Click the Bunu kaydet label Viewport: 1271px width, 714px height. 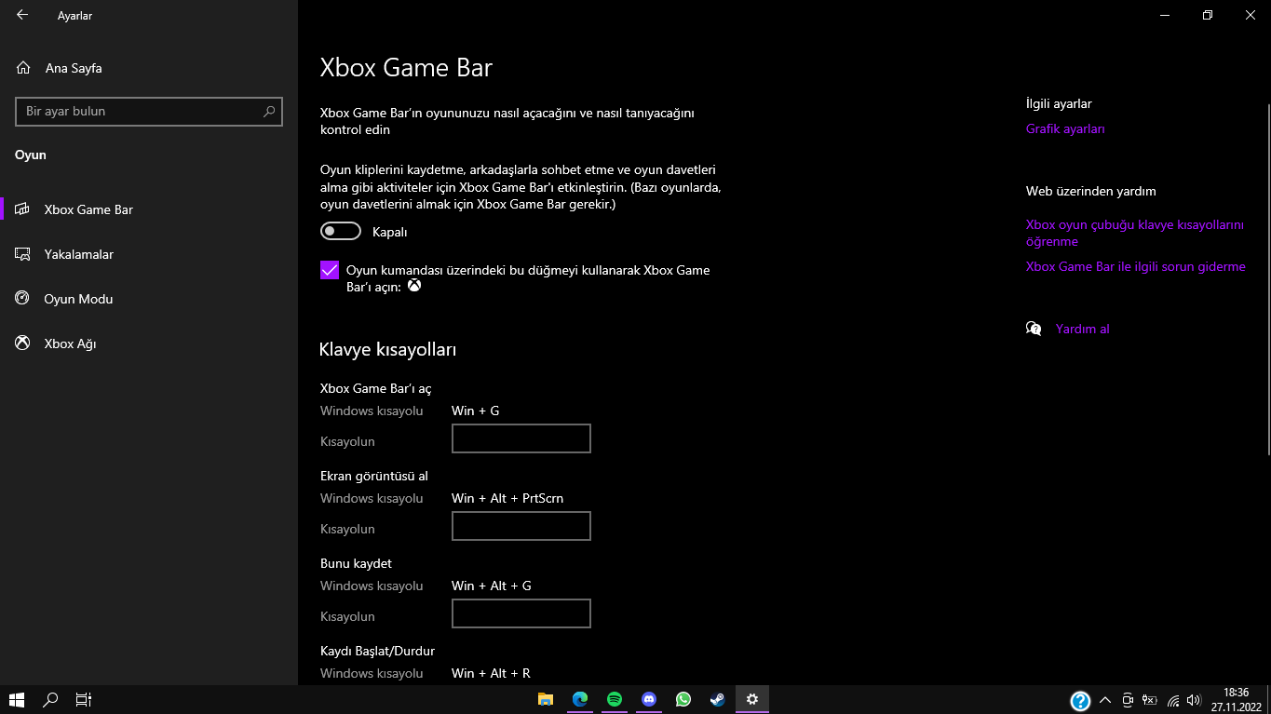(x=356, y=563)
